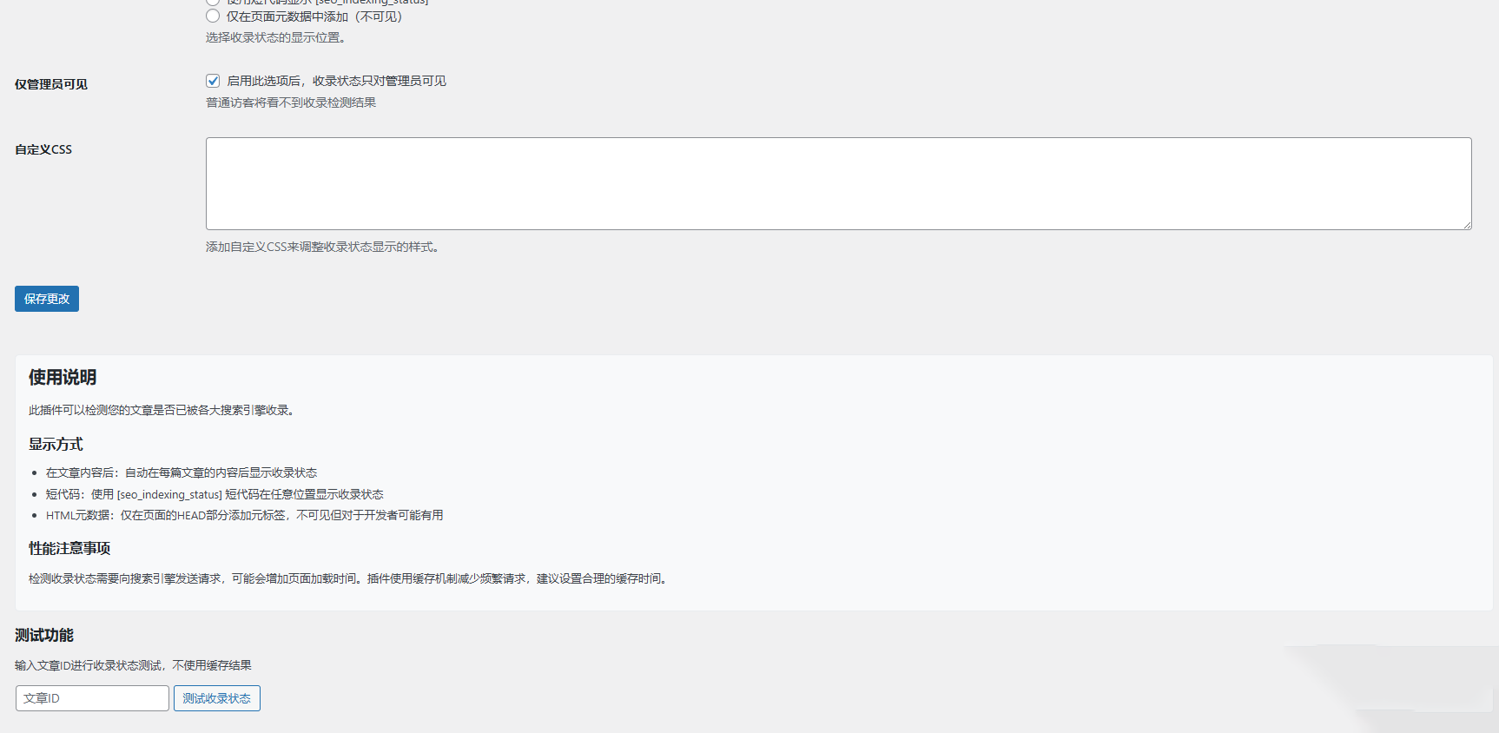Select the '仅在页面元数据中添加' radio button
The image size is (1499, 733).
[213, 16]
